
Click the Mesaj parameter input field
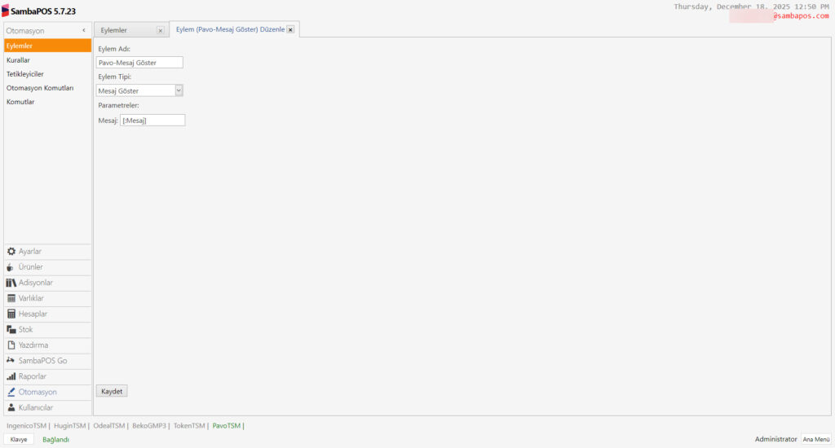coord(152,120)
